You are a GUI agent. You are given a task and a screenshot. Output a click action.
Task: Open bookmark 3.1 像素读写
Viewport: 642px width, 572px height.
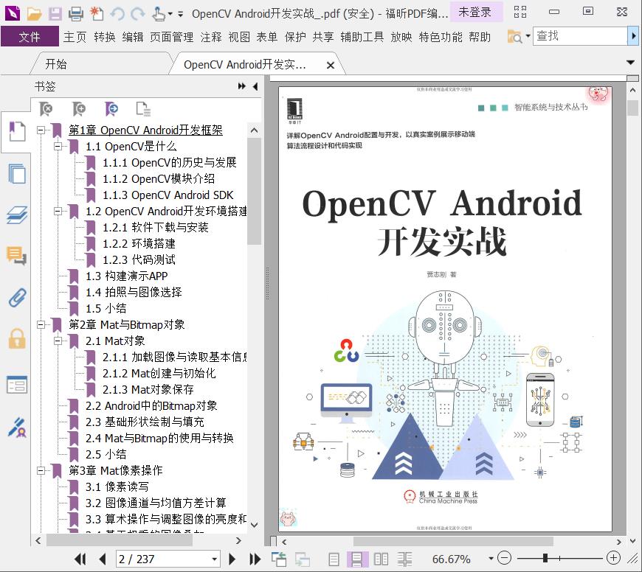[x=117, y=486]
